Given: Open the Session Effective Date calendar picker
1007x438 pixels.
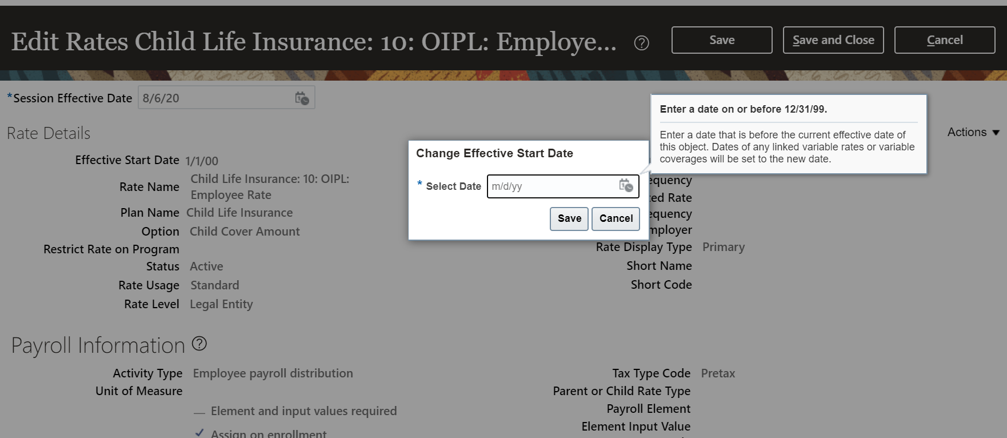Looking at the screenshot, I should pyautogui.click(x=302, y=98).
